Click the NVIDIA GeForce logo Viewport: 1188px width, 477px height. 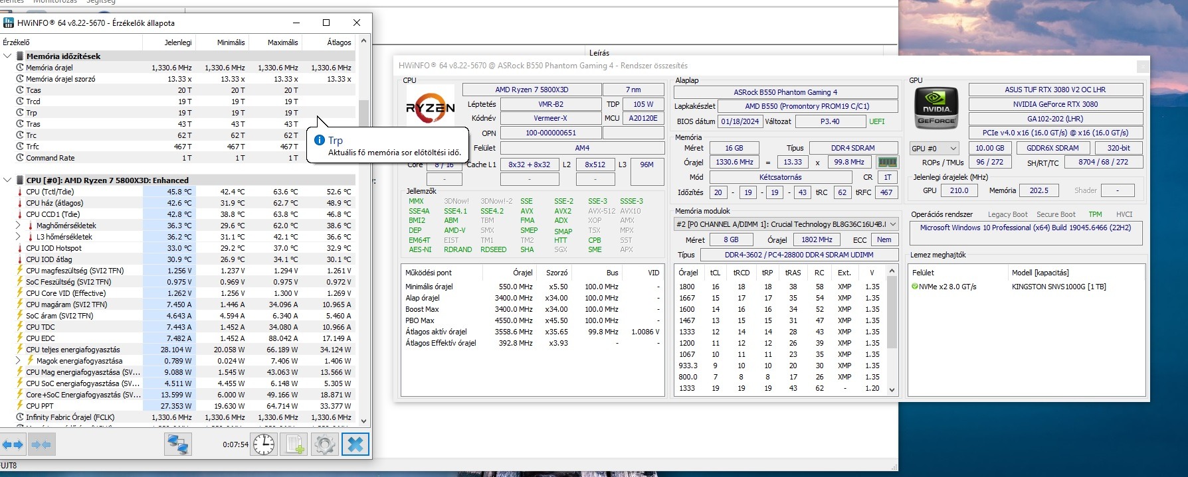(937, 107)
